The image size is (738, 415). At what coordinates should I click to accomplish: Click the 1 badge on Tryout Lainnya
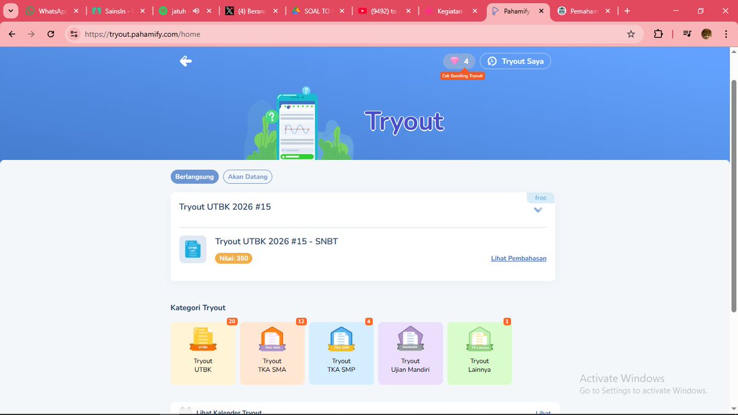[x=507, y=322]
